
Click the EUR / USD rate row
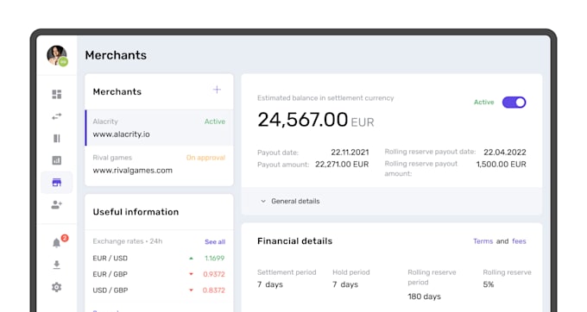(159, 259)
